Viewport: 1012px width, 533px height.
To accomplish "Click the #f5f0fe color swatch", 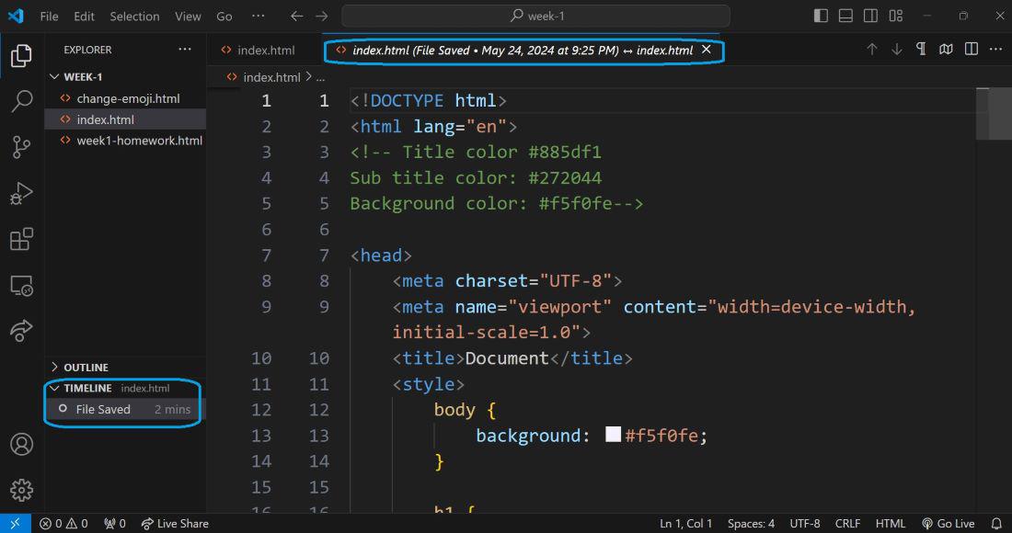I will tap(613, 435).
